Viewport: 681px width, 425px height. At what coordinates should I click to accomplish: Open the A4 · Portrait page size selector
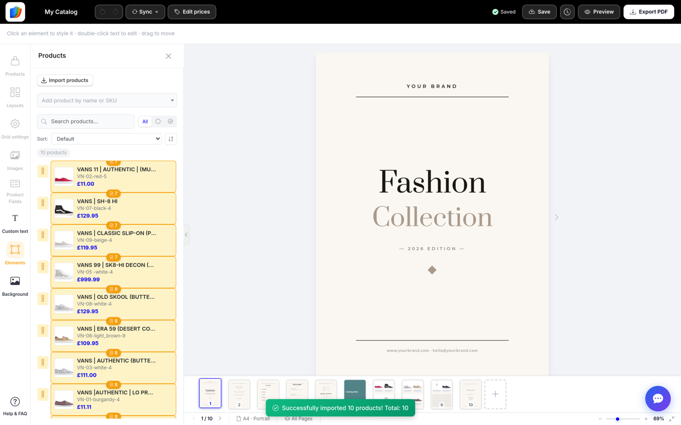tap(253, 419)
